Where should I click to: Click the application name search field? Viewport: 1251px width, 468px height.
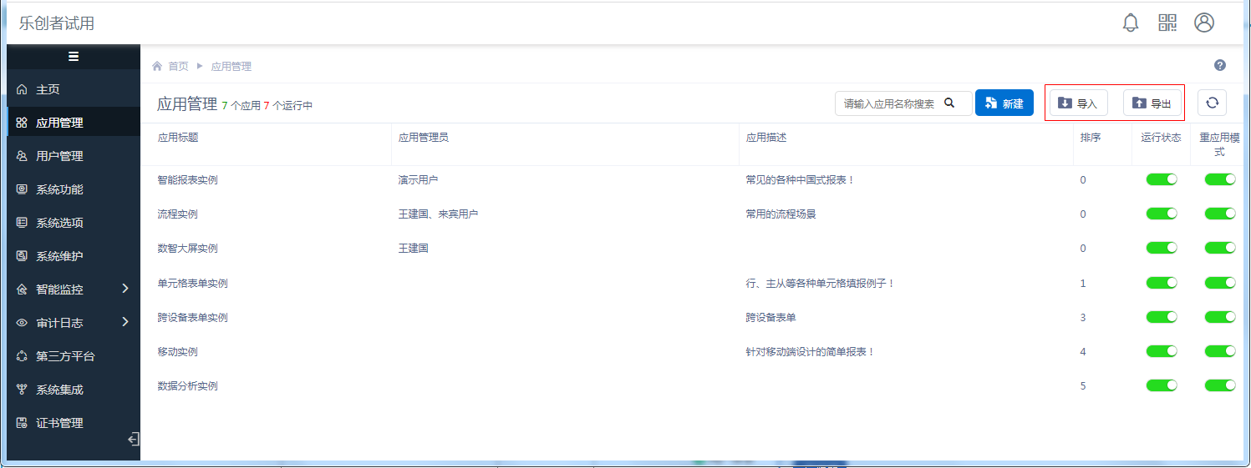click(x=890, y=103)
